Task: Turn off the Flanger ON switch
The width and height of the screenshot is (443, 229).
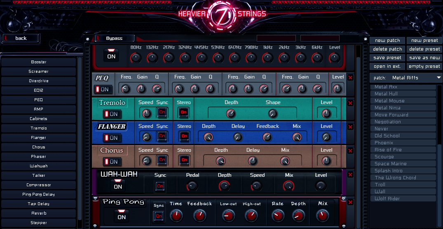Action: click(112, 138)
